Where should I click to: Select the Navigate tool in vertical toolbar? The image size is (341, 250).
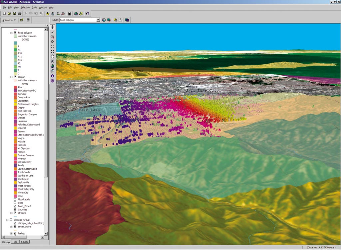click(x=53, y=27)
